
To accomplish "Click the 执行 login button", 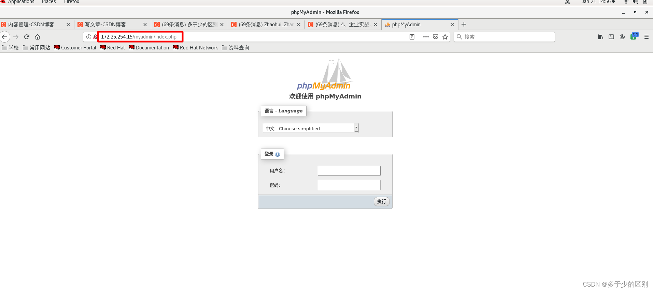I will 382,201.
